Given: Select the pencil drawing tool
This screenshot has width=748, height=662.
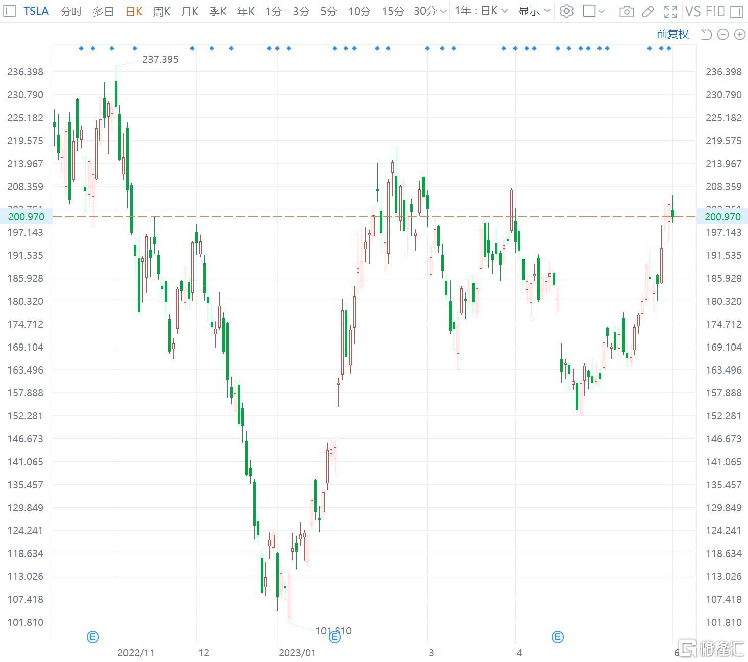Looking at the screenshot, I should point(648,11).
